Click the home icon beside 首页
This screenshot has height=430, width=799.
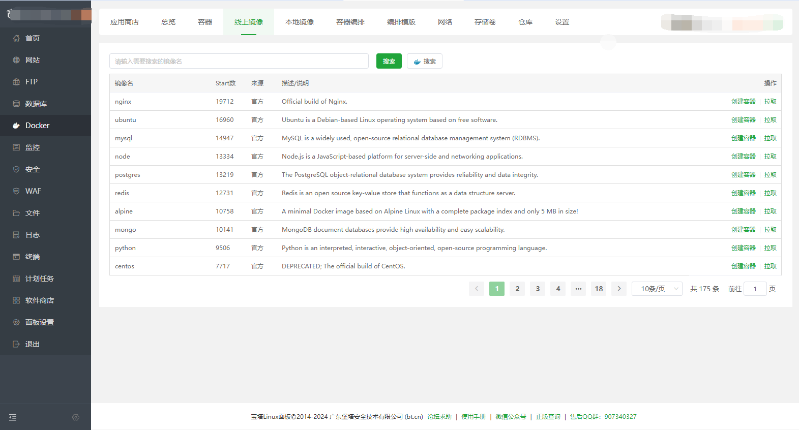16,38
